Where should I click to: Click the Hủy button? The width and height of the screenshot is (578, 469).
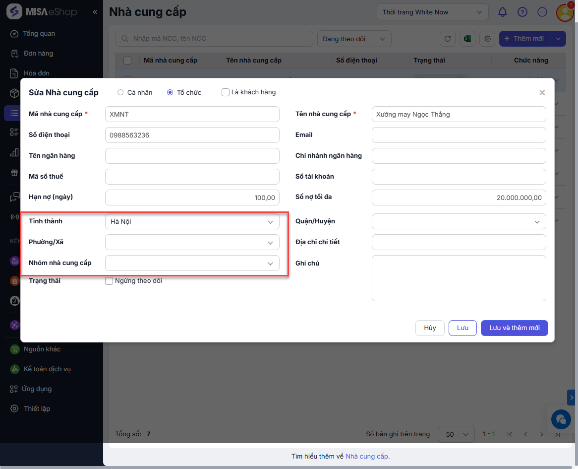coord(430,328)
